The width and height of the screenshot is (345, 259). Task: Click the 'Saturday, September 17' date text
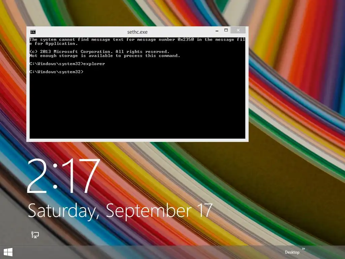(120, 211)
